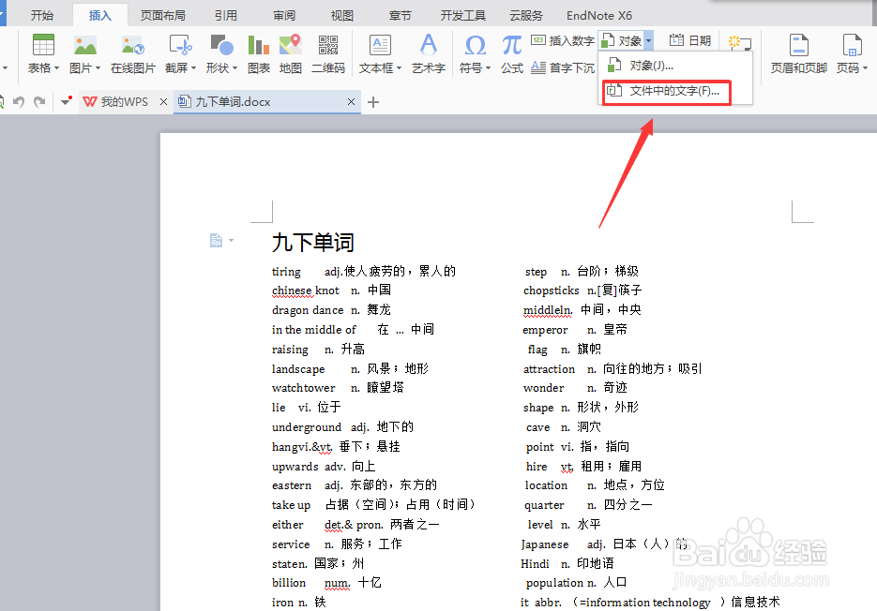The height and width of the screenshot is (611, 877).
Task: Expand the 图片 dropdown arrow
Action: tap(98, 68)
